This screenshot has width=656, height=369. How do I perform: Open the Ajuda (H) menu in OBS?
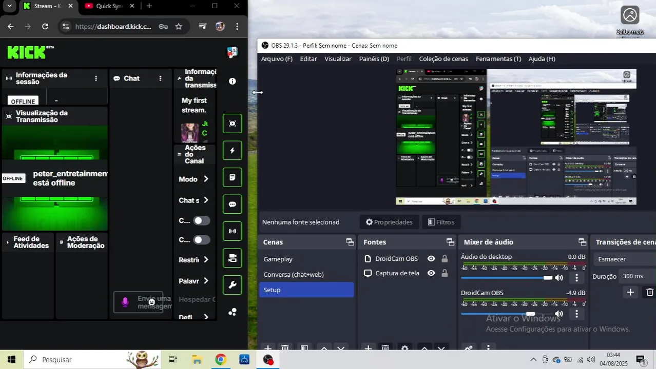(x=542, y=59)
